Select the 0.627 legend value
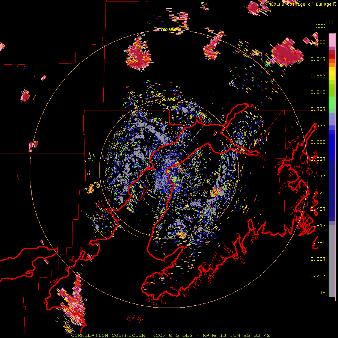 coord(318,159)
